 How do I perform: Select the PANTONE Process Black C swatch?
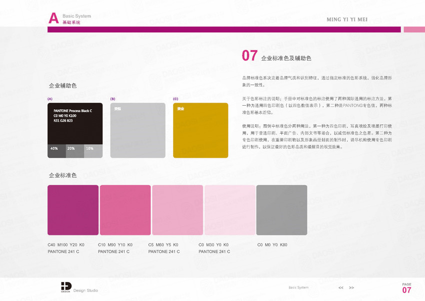(75, 123)
